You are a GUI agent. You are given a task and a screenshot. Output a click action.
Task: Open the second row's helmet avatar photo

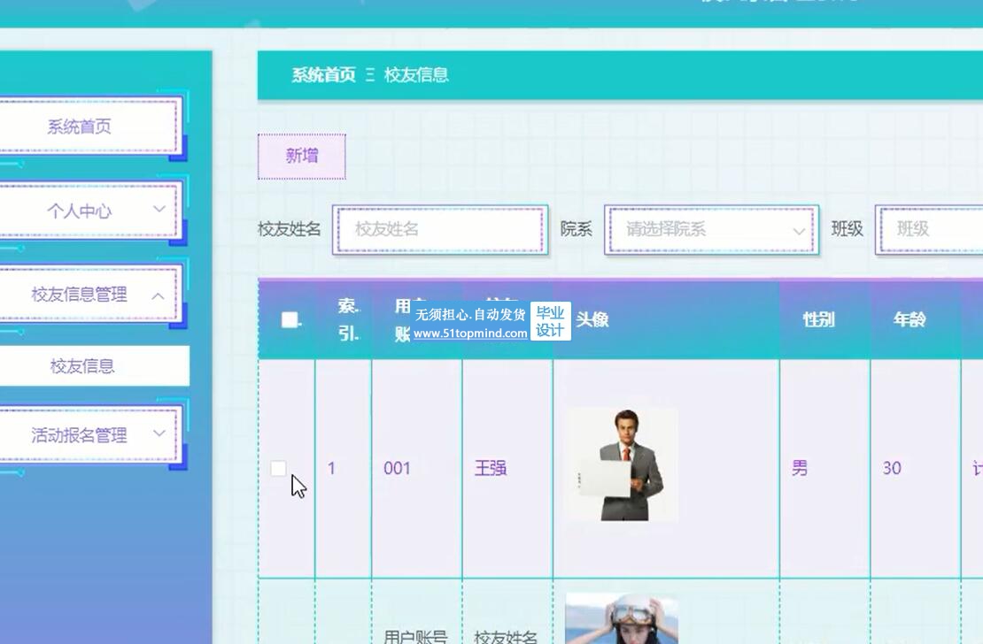pyautogui.click(x=622, y=618)
